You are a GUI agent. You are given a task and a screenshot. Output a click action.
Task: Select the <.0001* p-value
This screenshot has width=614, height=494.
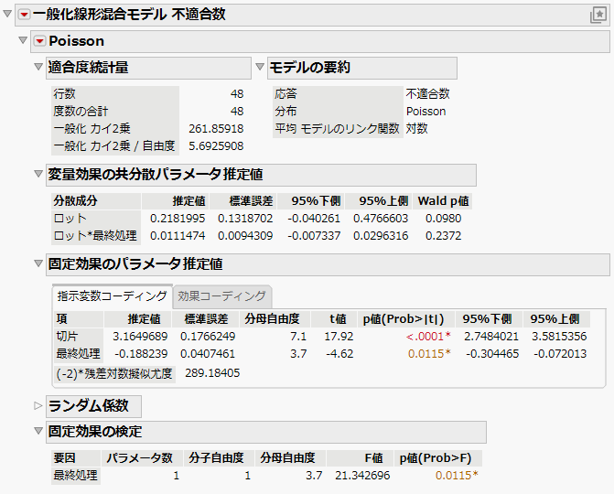click(x=428, y=337)
